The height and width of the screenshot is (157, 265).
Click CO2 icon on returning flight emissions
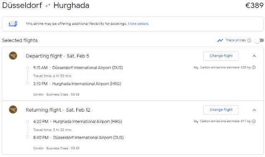(196, 121)
